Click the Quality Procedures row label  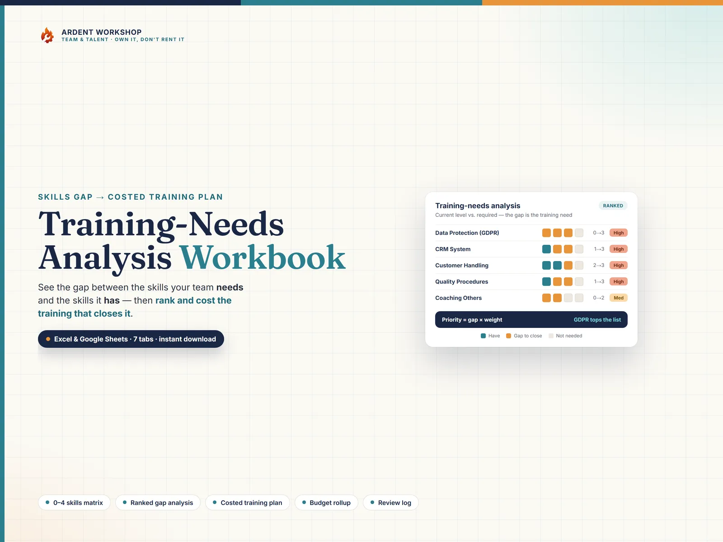462,282
